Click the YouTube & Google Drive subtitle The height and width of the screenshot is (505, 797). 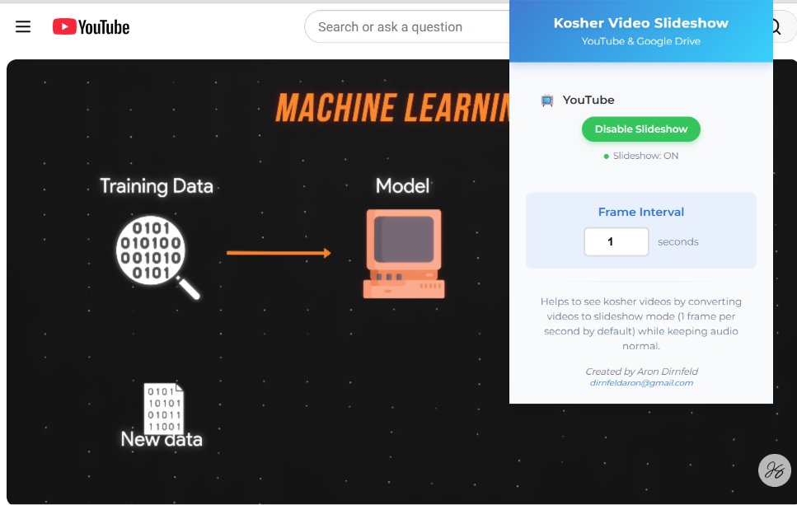[x=640, y=41]
